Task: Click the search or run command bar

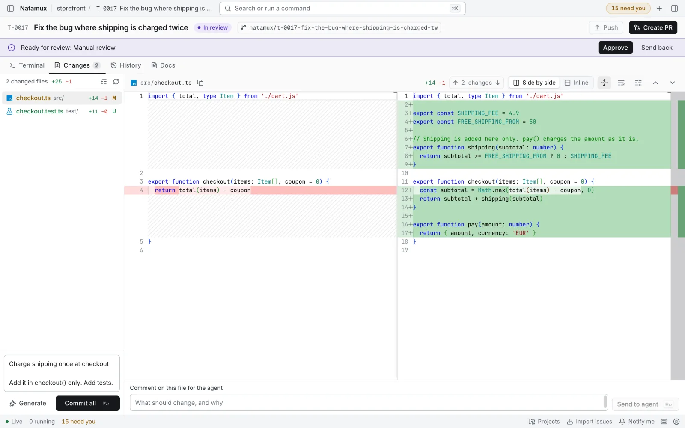Action: pos(342,8)
